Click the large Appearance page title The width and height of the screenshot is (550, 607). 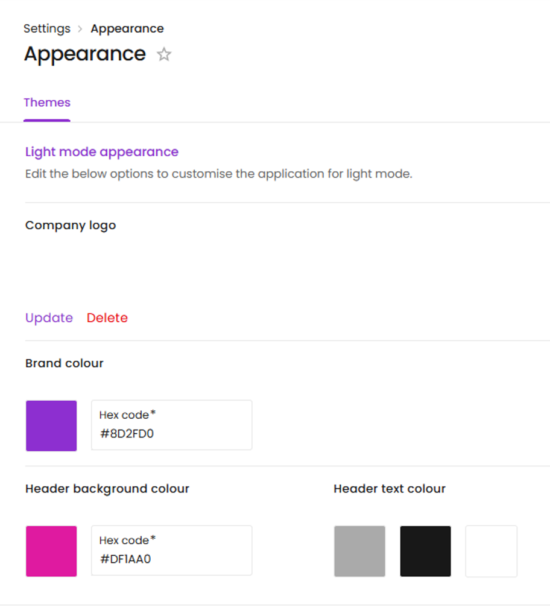(85, 54)
